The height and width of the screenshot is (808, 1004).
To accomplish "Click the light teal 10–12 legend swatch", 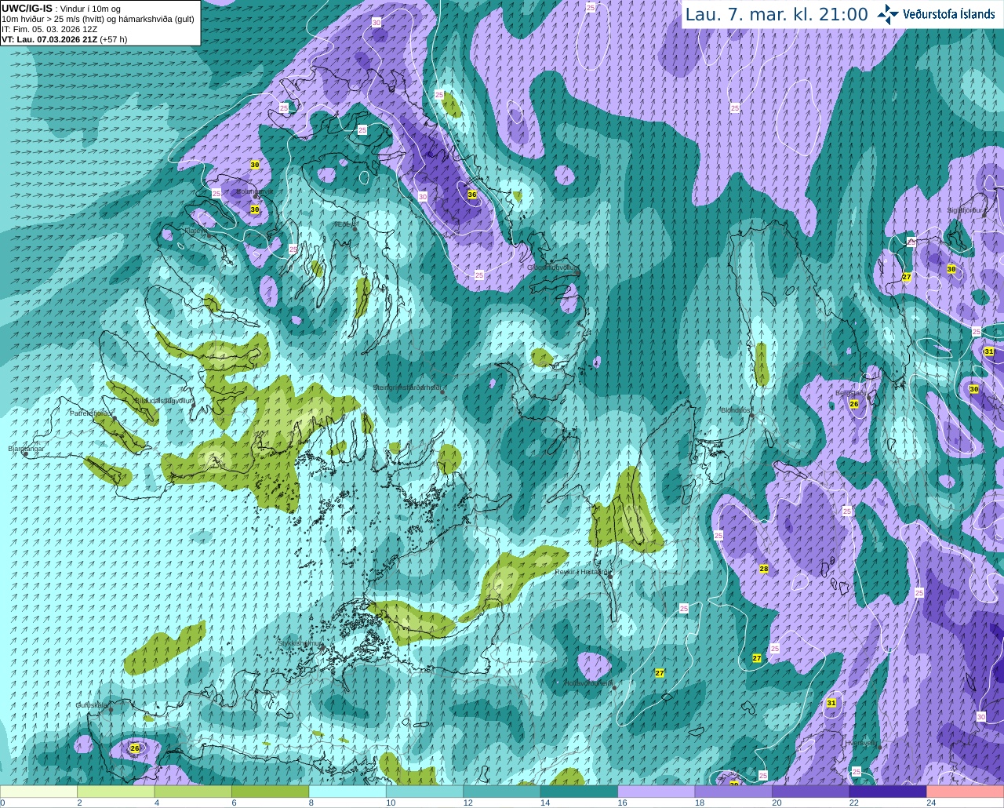I will click(425, 791).
